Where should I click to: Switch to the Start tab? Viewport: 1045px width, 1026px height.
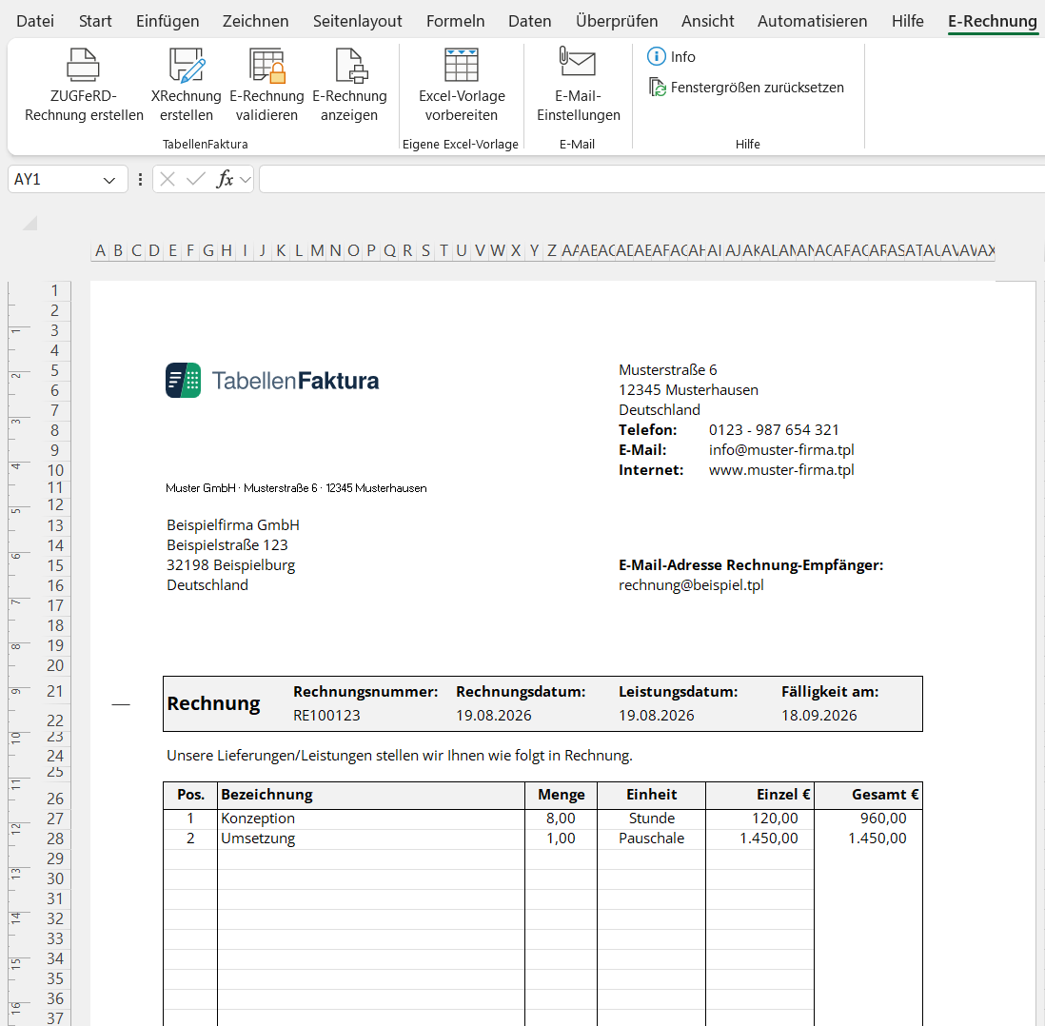point(95,21)
